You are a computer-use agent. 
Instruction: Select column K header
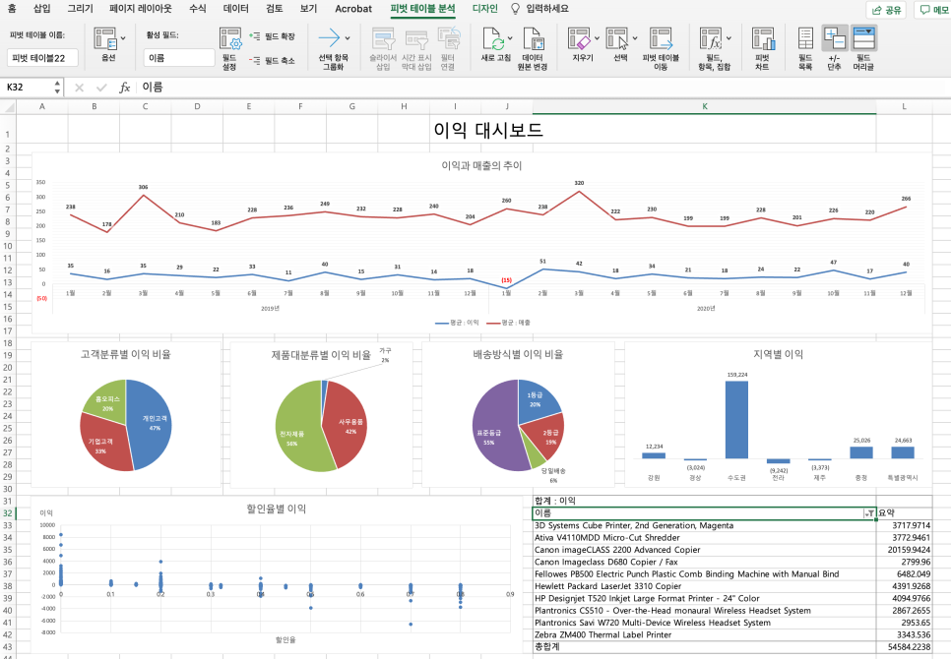(x=704, y=106)
